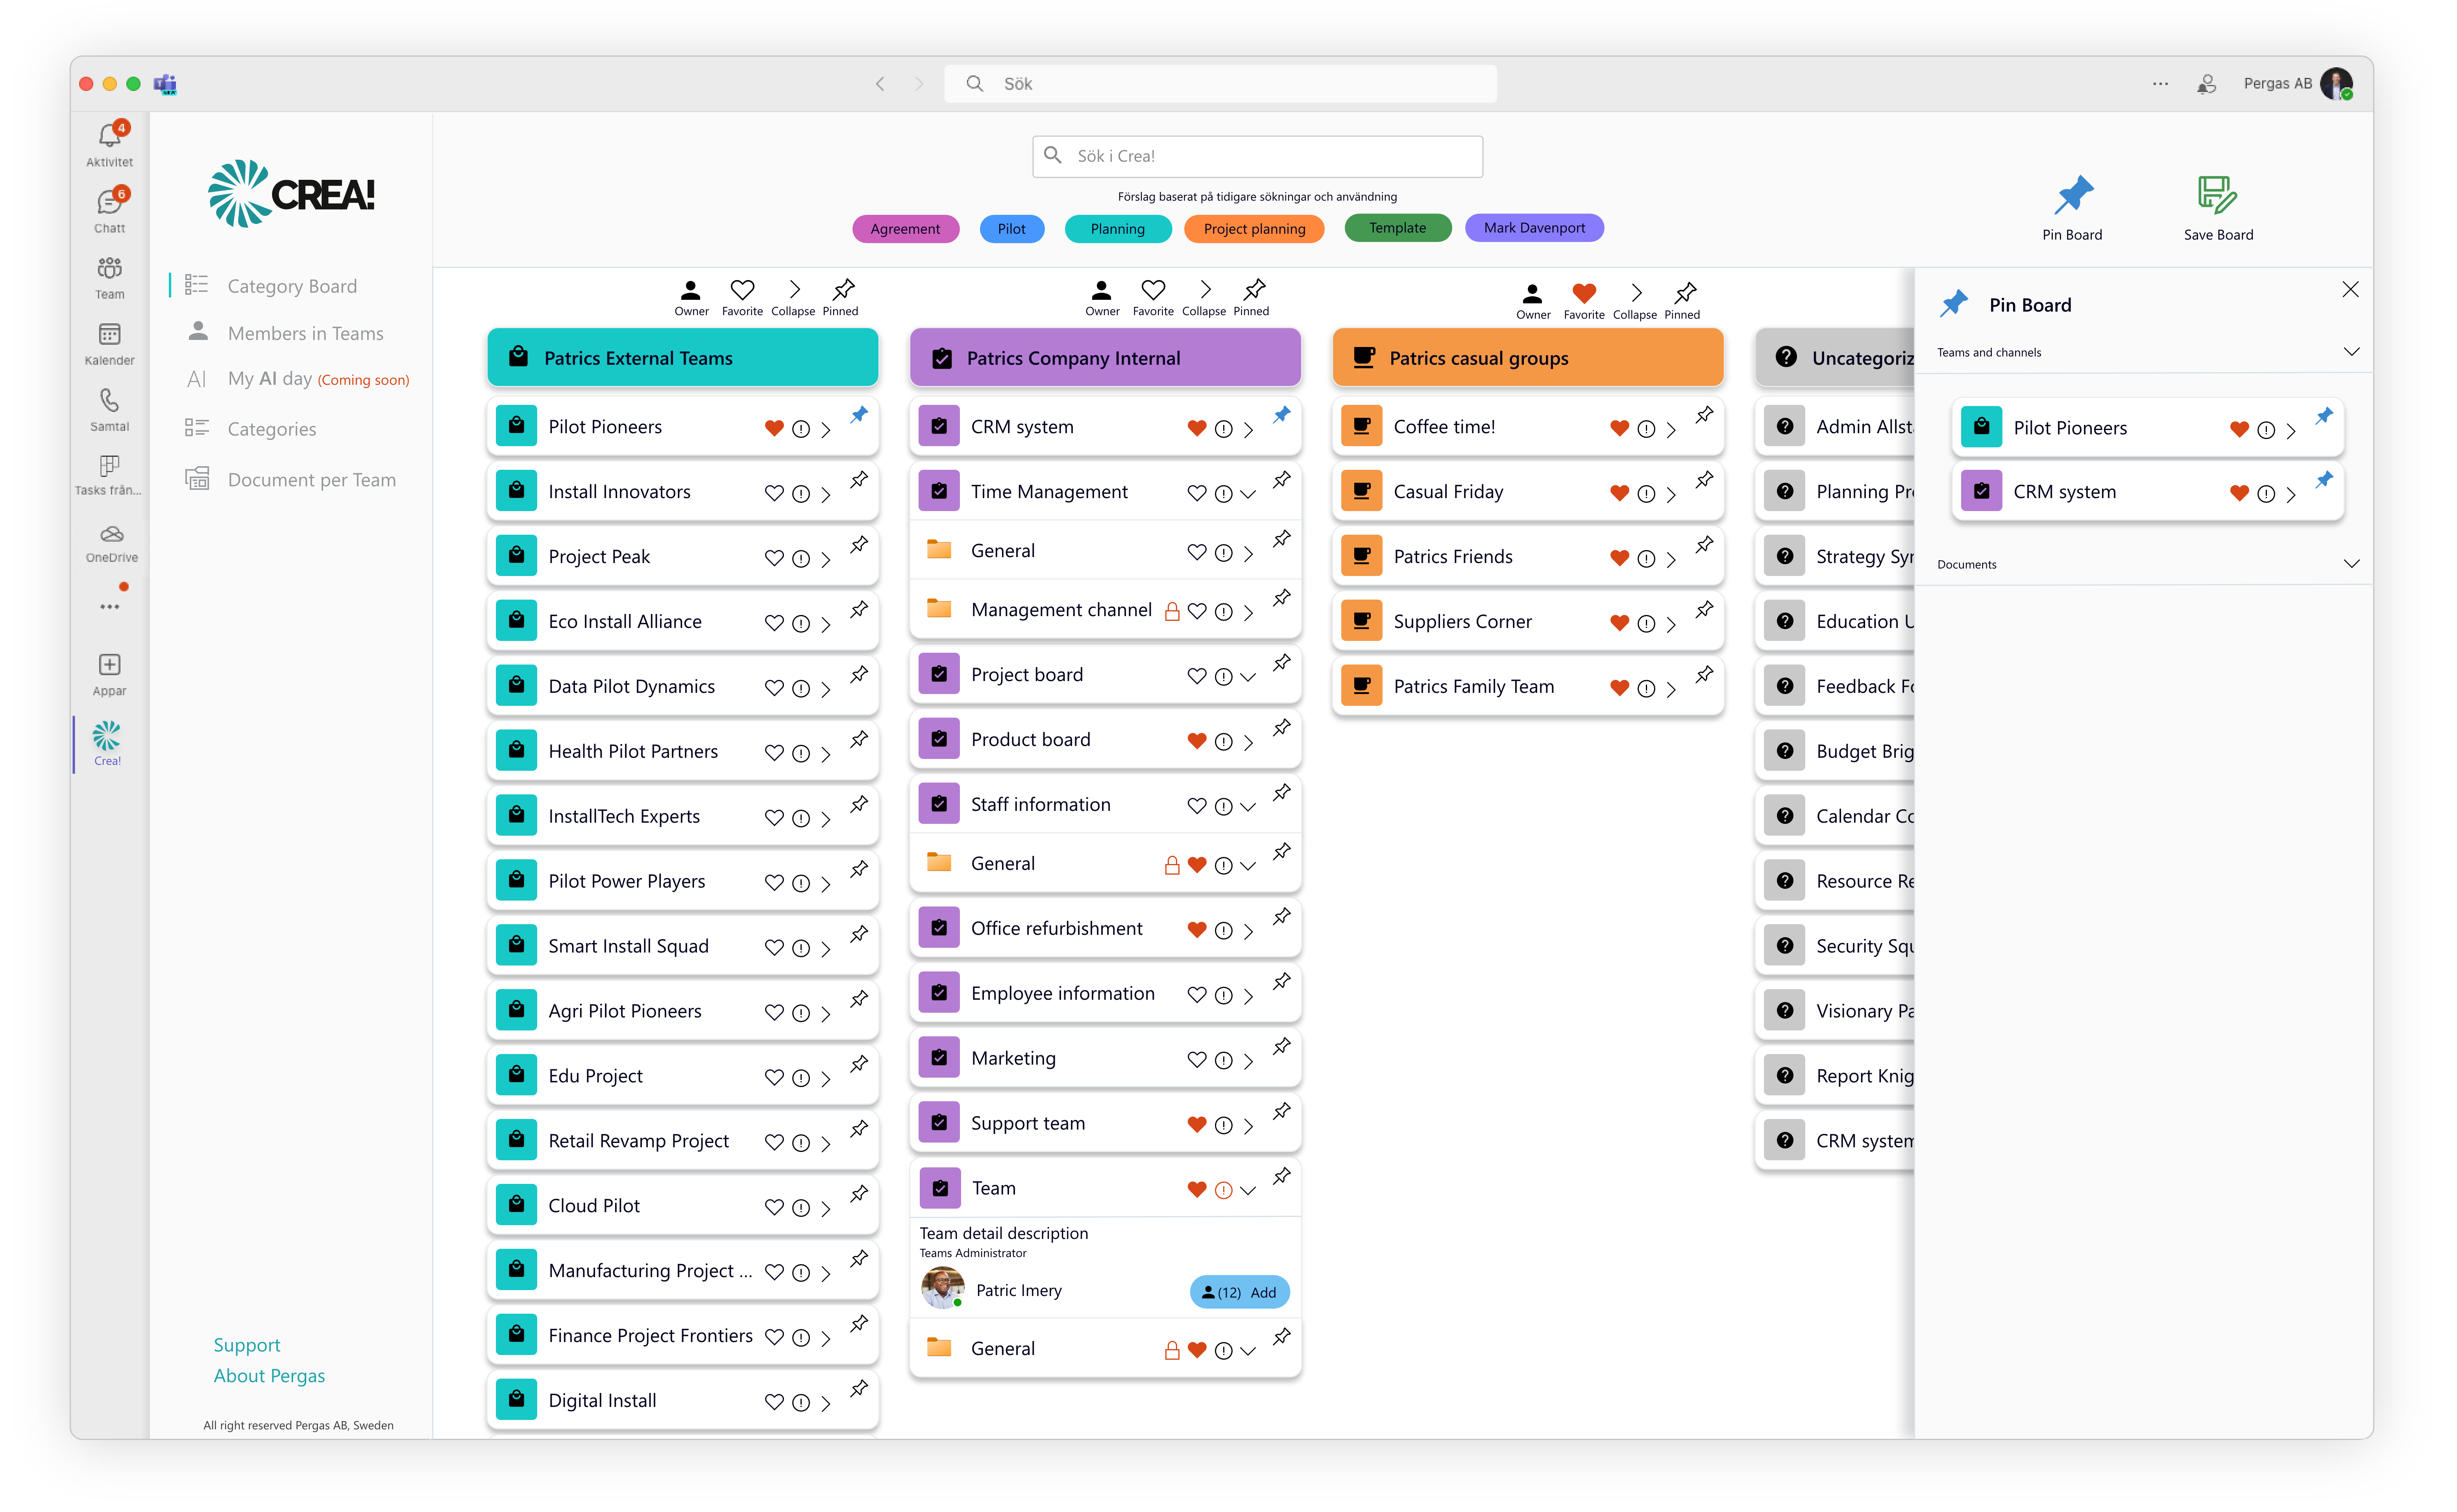Show info for Project Peak team

point(801,559)
